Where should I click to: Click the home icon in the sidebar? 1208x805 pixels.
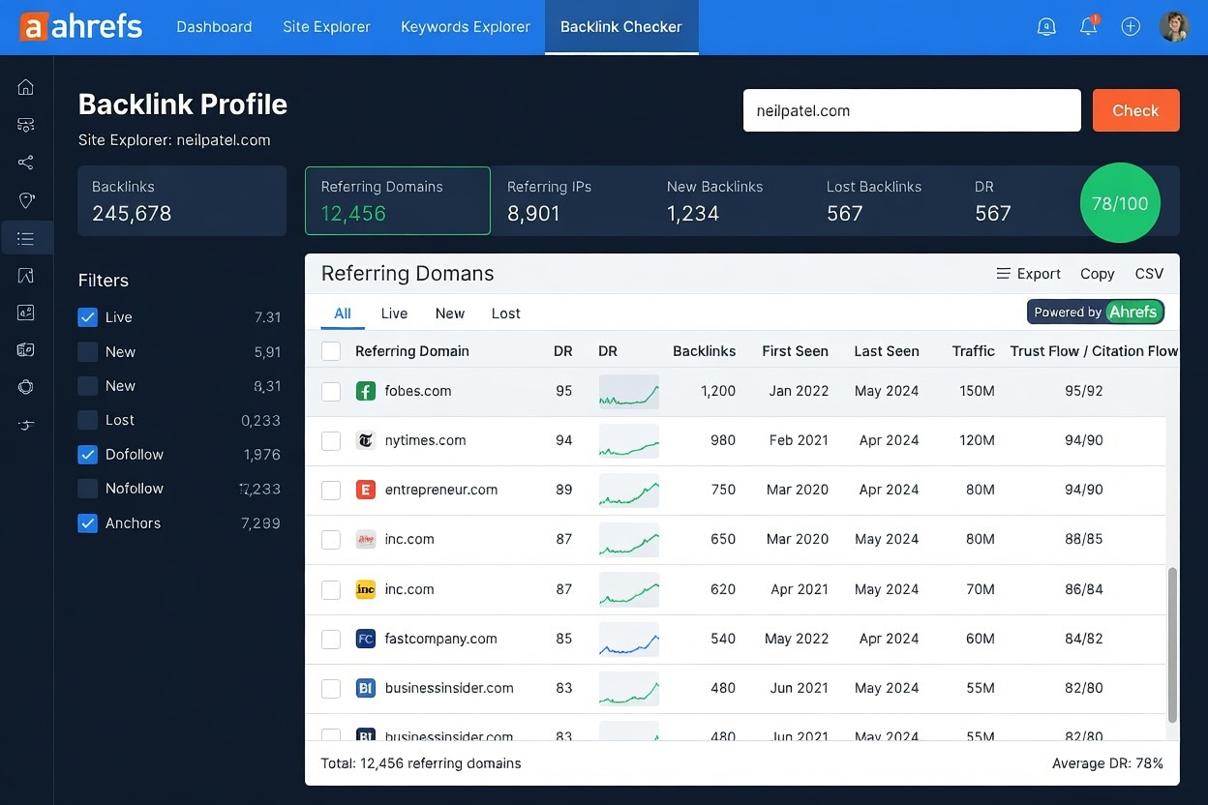[x=25, y=86]
